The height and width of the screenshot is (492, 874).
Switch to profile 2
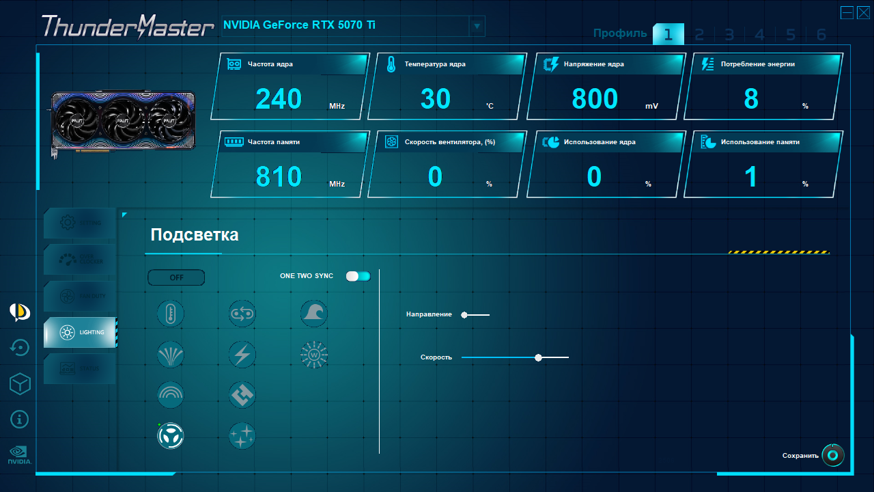point(699,35)
